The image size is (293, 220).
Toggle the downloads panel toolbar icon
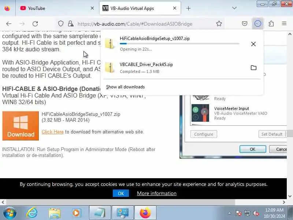pyautogui.click(x=258, y=23)
